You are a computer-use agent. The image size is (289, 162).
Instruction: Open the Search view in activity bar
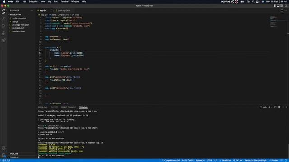4,18
